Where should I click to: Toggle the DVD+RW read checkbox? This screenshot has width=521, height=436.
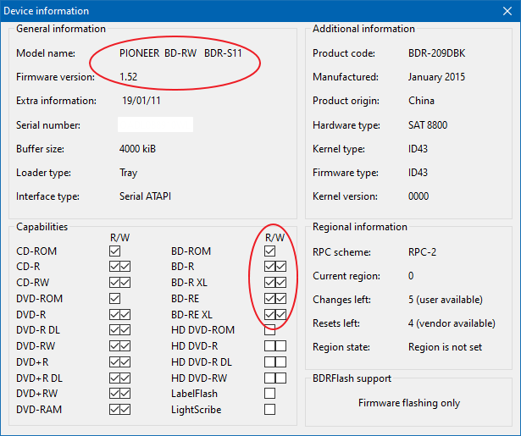[114, 393]
